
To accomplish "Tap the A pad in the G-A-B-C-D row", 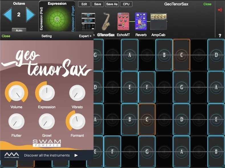I will (129, 55).
